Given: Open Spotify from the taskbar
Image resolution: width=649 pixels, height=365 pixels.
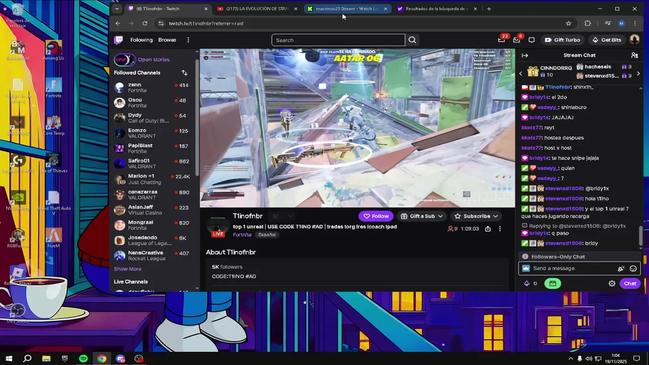Looking at the screenshot, I should [83, 359].
